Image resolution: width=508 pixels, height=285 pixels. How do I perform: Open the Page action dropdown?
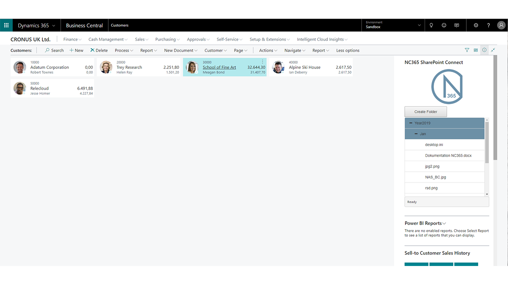click(x=241, y=50)
